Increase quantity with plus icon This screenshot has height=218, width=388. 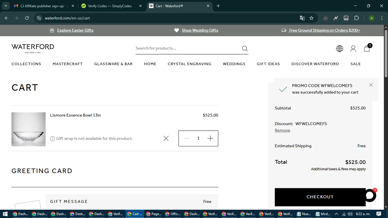click(210, 138)
